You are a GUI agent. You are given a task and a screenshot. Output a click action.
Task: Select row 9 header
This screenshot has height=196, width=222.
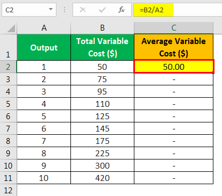click(8, 153)
